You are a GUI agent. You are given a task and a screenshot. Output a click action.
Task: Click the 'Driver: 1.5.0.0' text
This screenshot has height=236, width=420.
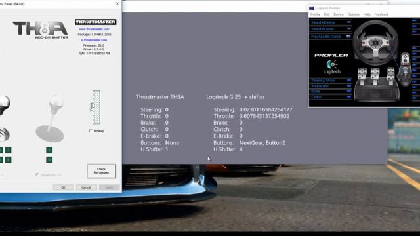tap(94, 49)
